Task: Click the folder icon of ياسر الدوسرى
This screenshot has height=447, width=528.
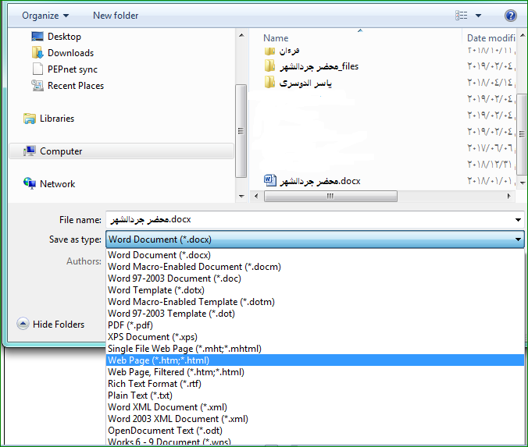Action: [x=269, y=82]
